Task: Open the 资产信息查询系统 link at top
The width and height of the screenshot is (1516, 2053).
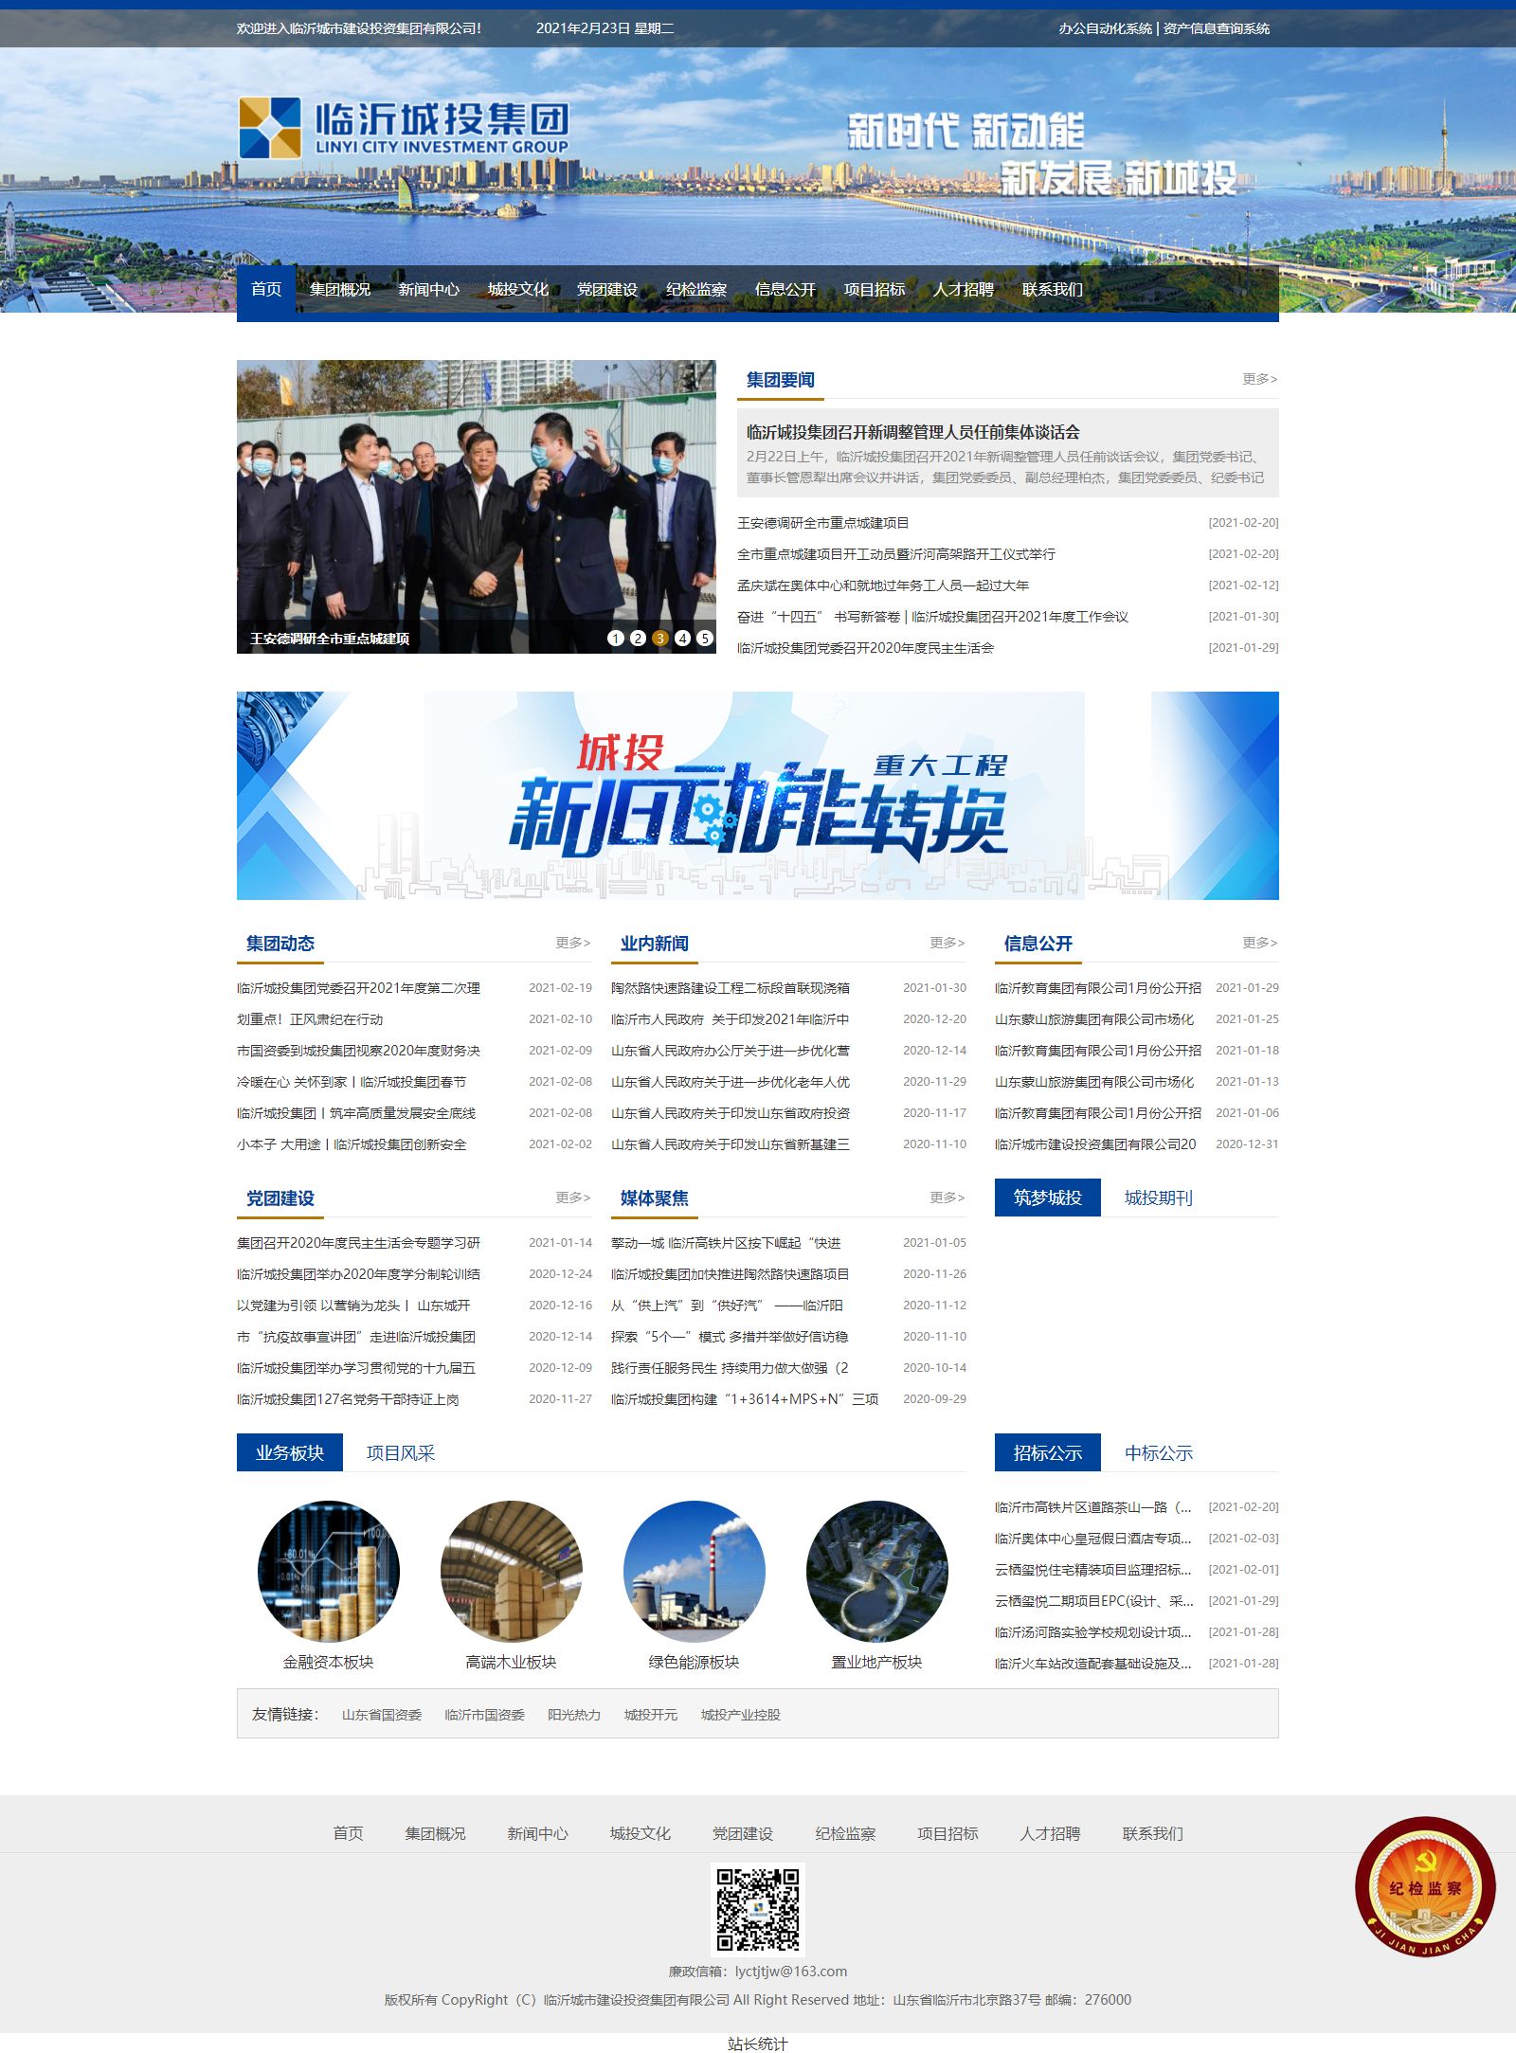Action: tap(1217, 28)
